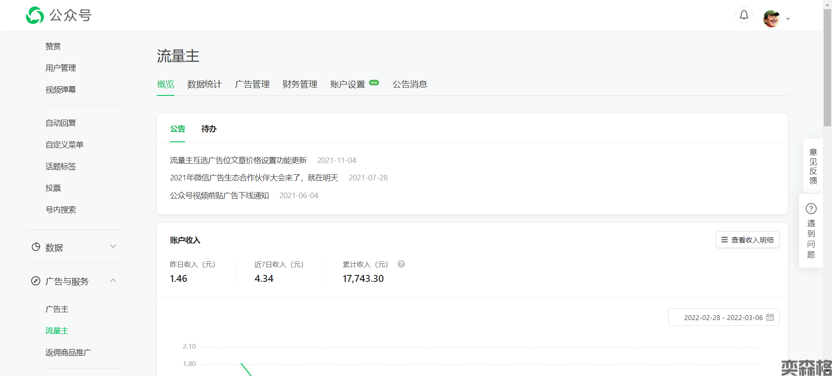Image resolution: width=832 pixels, height=376 pixels.
Task: Click the help icon beside 累计收入
Action: coord(401,264)
